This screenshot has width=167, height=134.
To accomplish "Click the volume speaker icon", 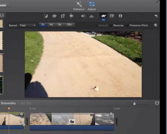I will (x=83, y=16).
